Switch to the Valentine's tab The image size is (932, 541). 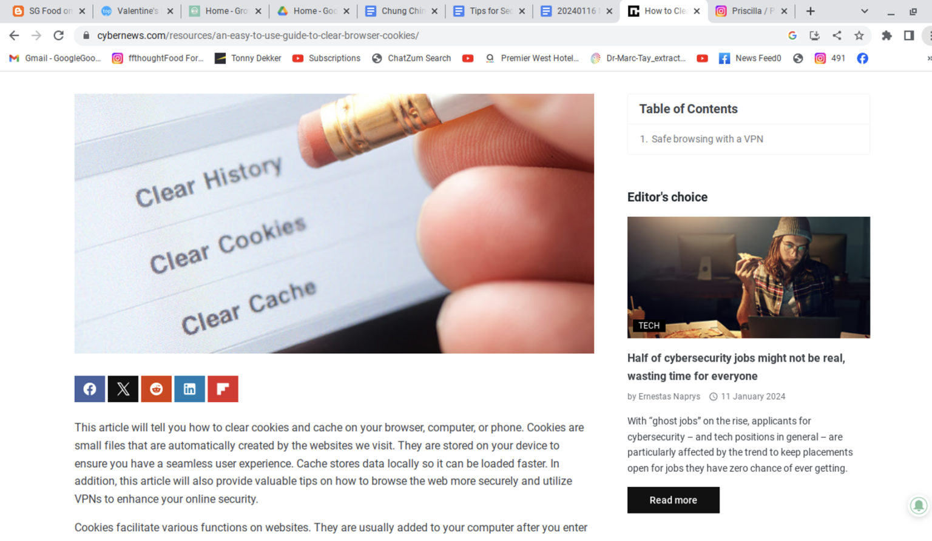[x=137, y=11]
